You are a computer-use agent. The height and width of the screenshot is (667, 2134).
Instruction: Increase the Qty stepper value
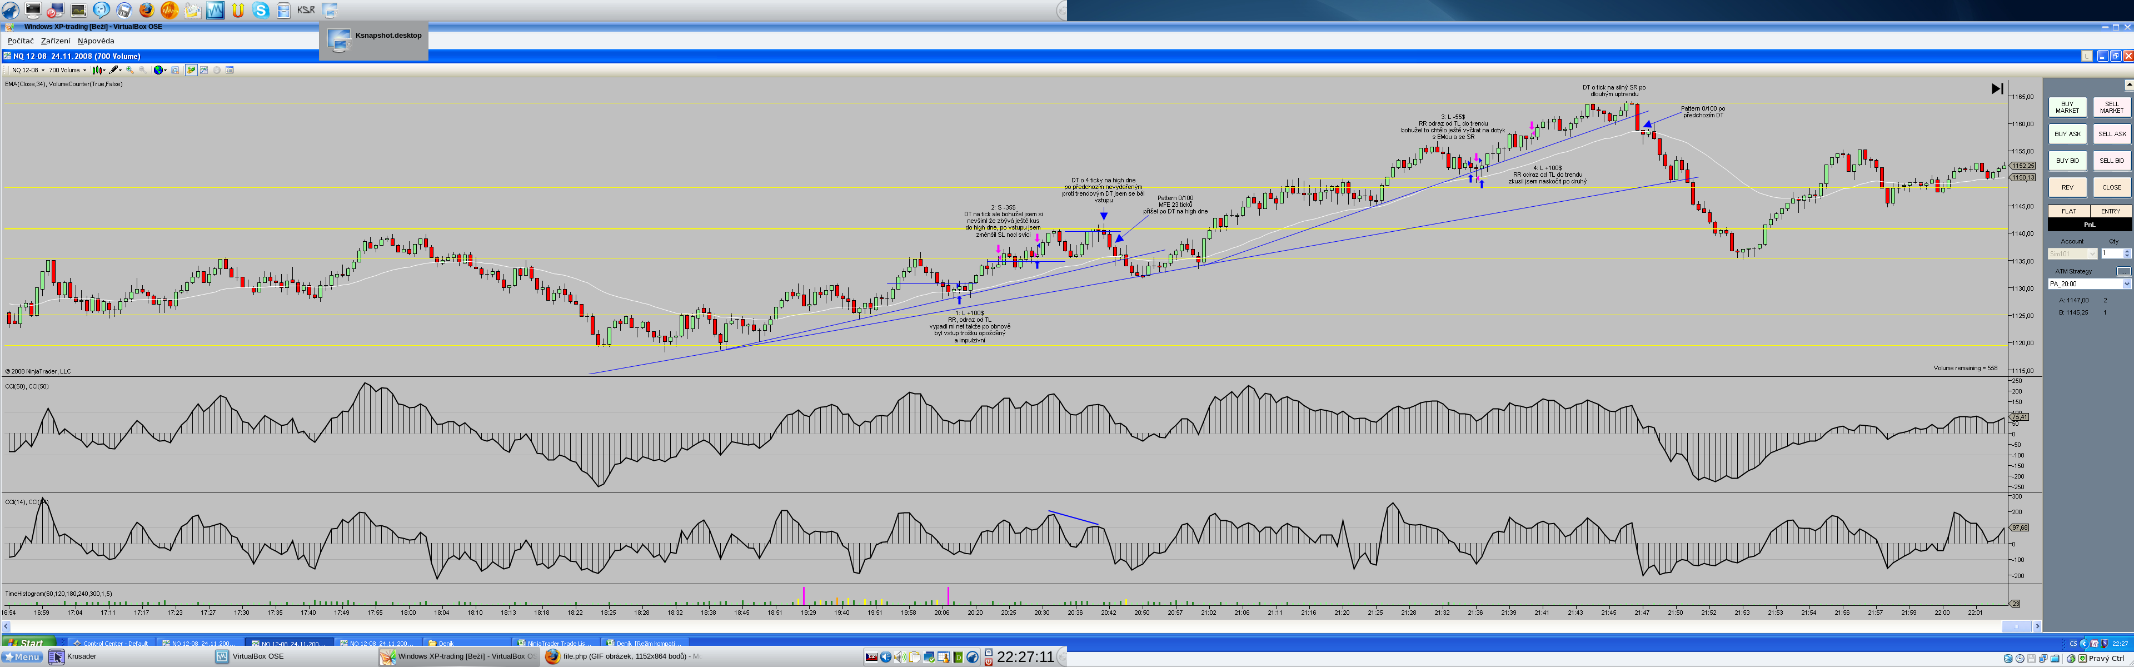click(x=2127, y=251)
